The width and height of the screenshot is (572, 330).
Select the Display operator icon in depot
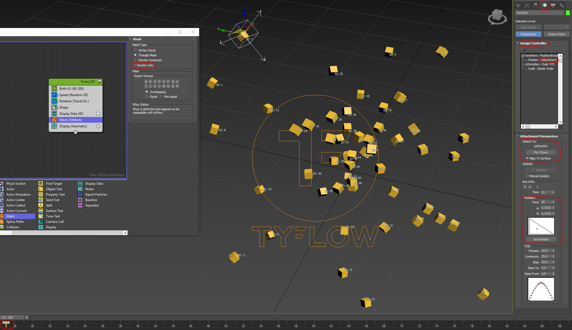(41, 227)
